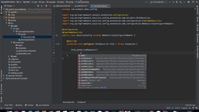Expand the .gradle folder

(6, 12)
